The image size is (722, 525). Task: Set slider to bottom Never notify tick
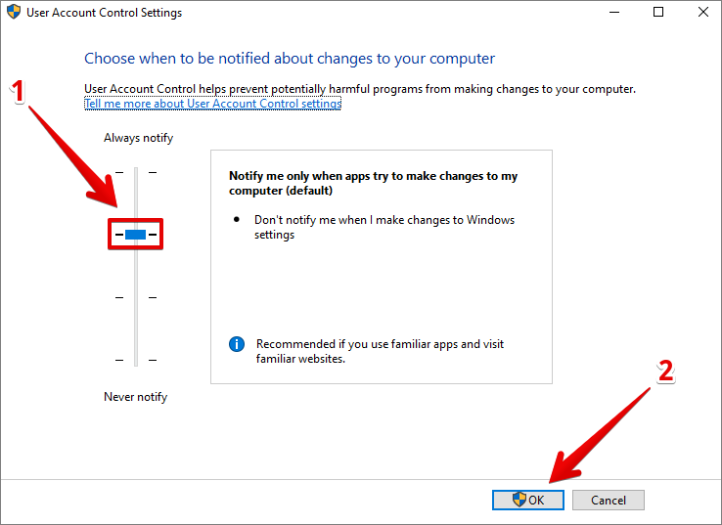(136, 360)
